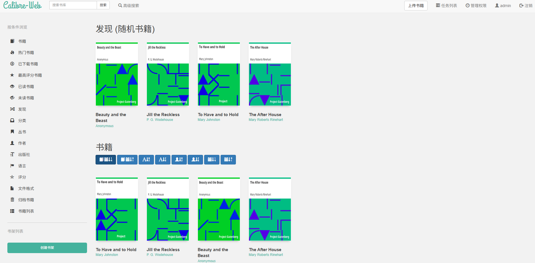535x263 pixels.
Task: Open To Have and to Hold cover in 发现 section
Action: (219, 74)
